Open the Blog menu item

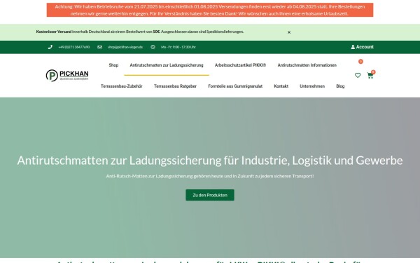click(x=340, y=86)
